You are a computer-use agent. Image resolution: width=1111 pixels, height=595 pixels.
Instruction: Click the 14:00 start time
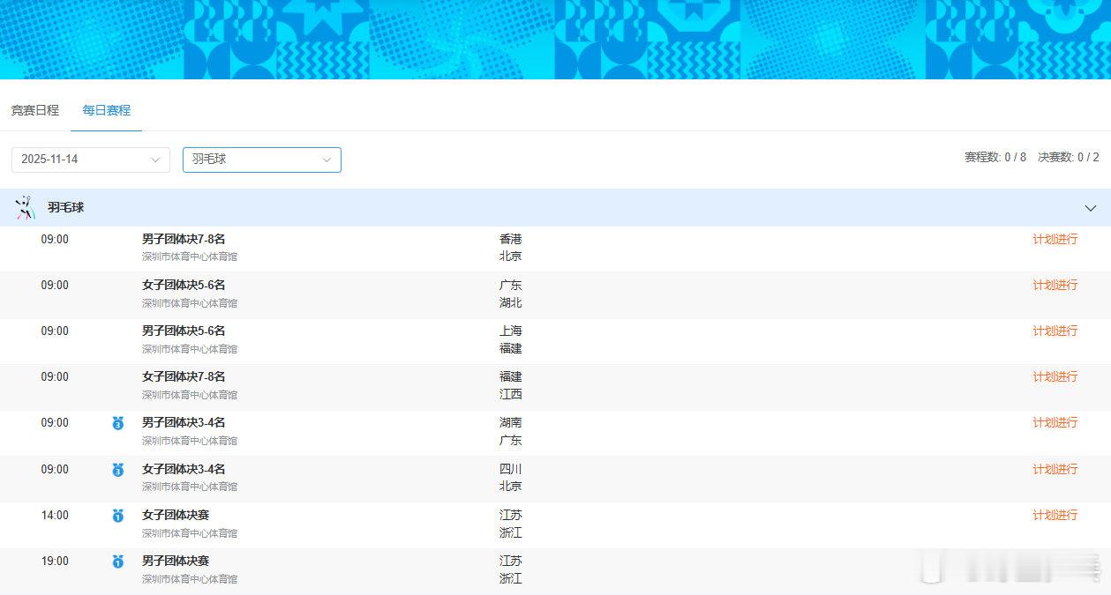click(55, 515)
